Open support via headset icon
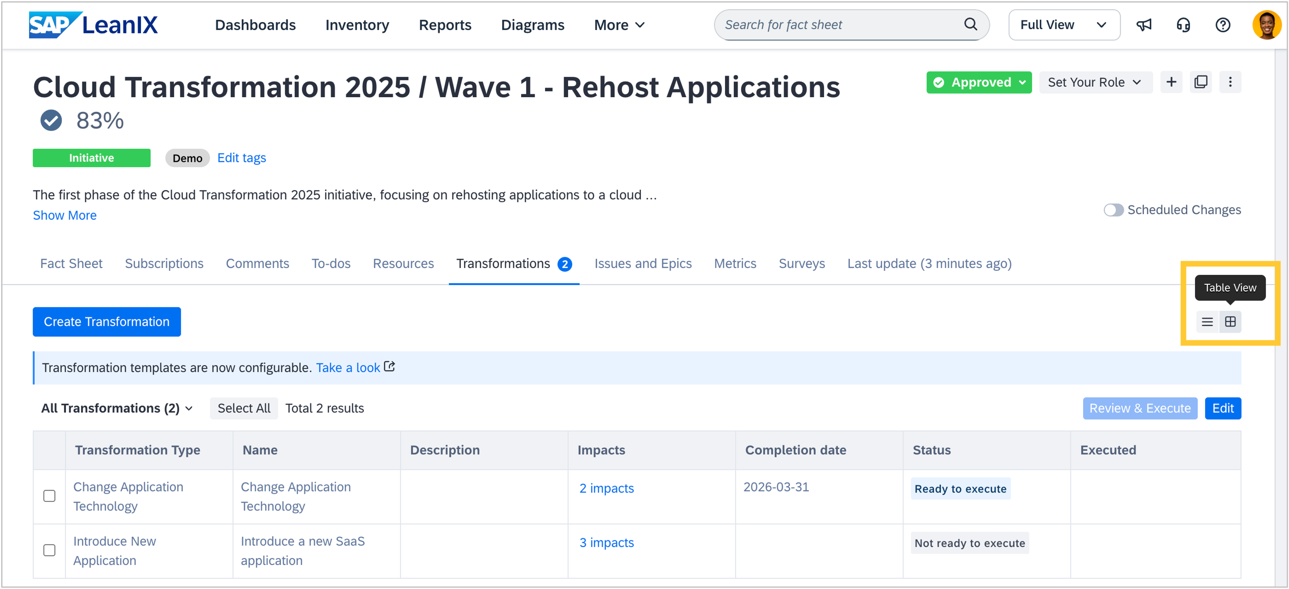Screen dimensions: 1289x589 coord(1183,25)
